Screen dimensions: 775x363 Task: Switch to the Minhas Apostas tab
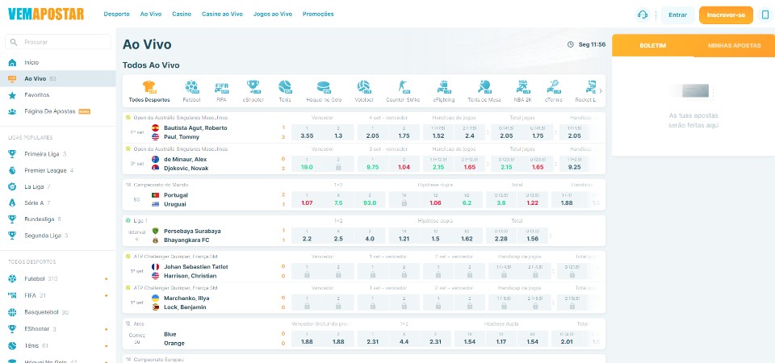pos(734,45)
